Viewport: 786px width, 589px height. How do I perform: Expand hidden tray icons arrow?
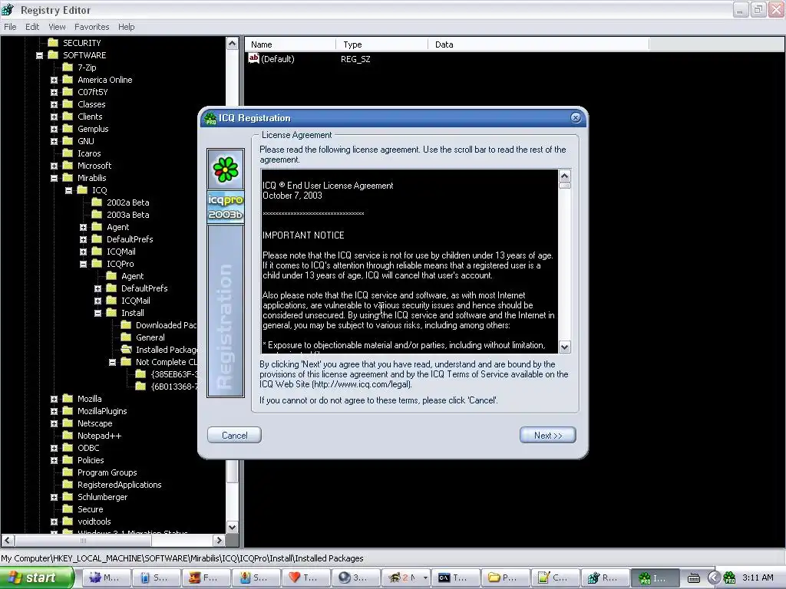[x=713, y=578]
